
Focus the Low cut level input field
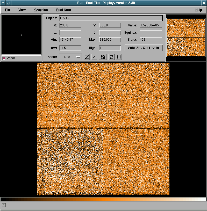click(70, 48)
